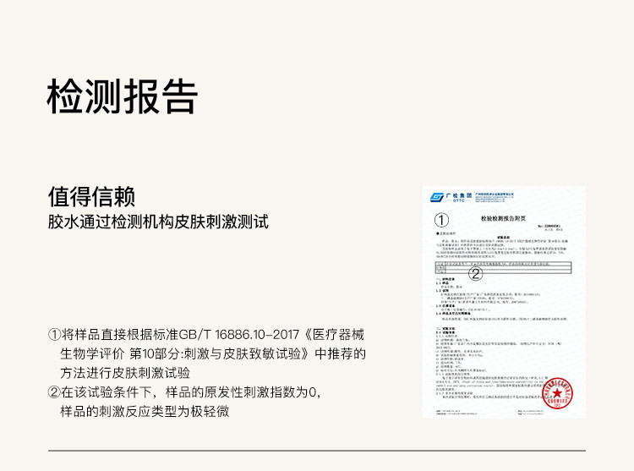
Task: Click the report title 检验检测报告附页
Action: (x=504, y=219)
